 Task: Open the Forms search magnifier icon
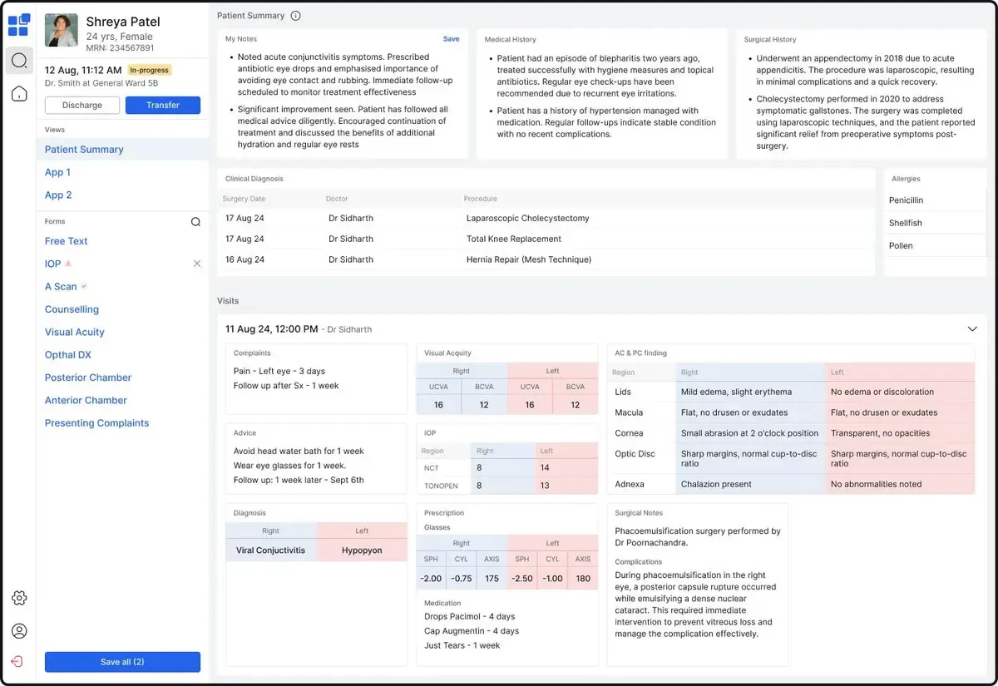[x=195, y=221]
